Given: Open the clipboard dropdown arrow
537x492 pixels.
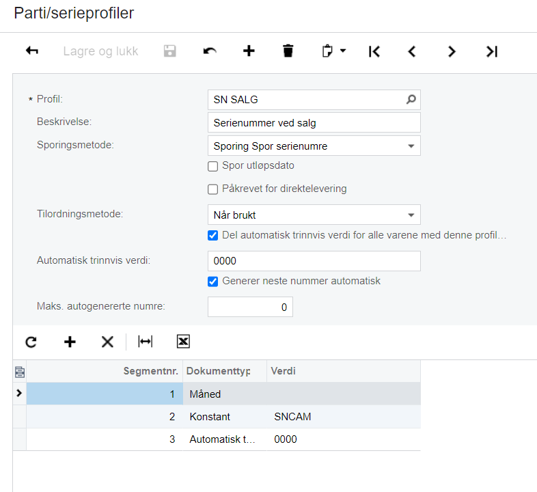Looking at the screenshot, I should click(x=343, y=51).
